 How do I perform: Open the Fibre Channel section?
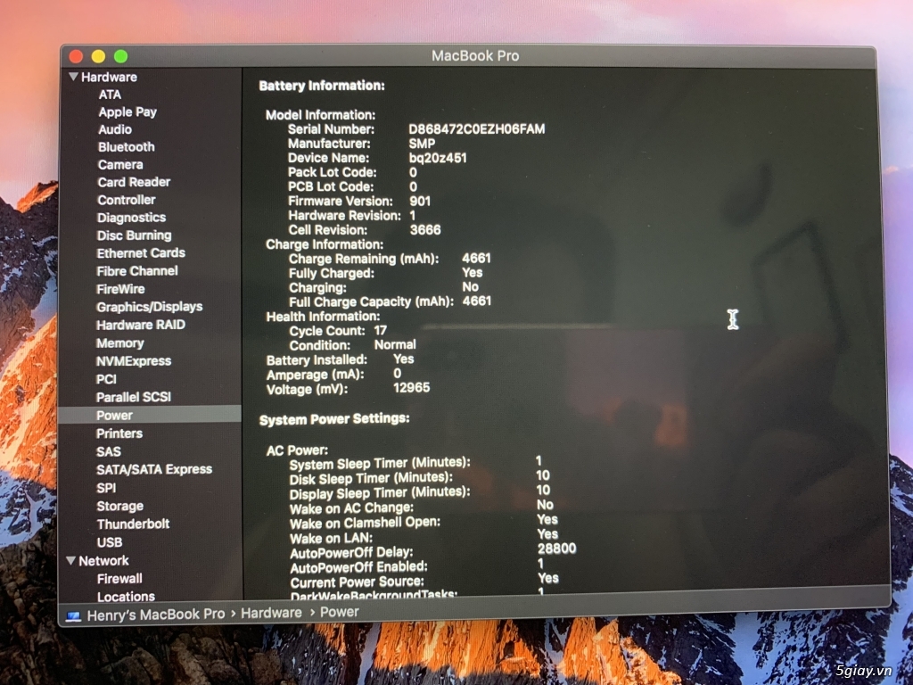pyautogui.click(x=136, y=271)
